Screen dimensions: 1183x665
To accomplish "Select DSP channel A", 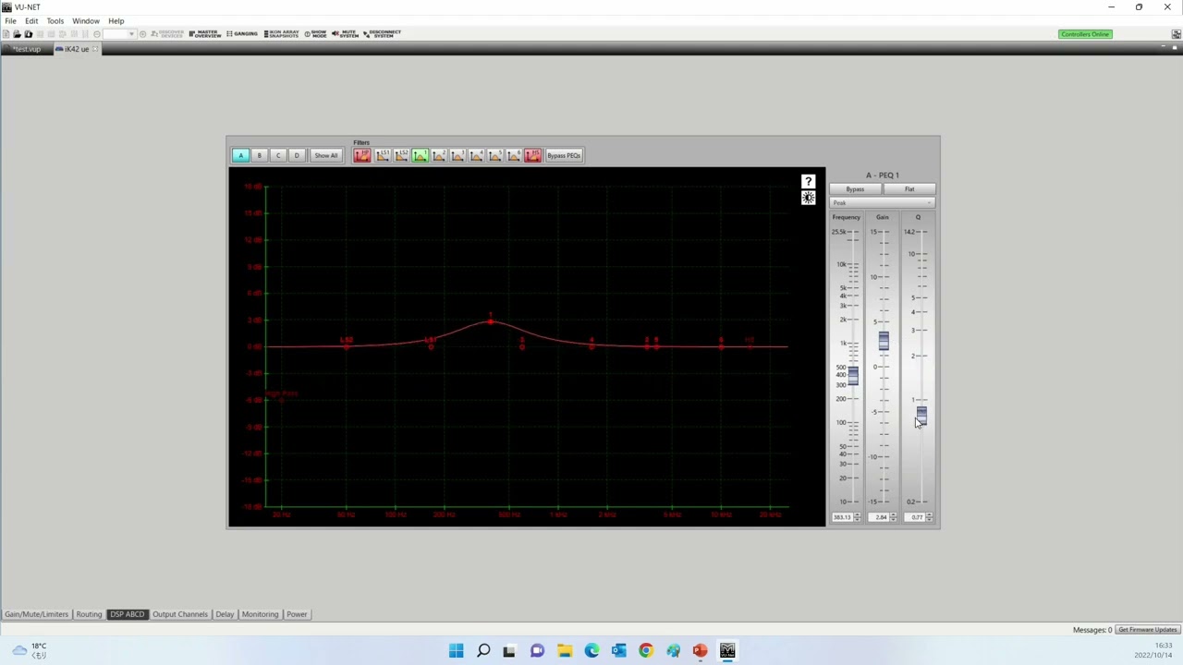I will coord(240,155).
